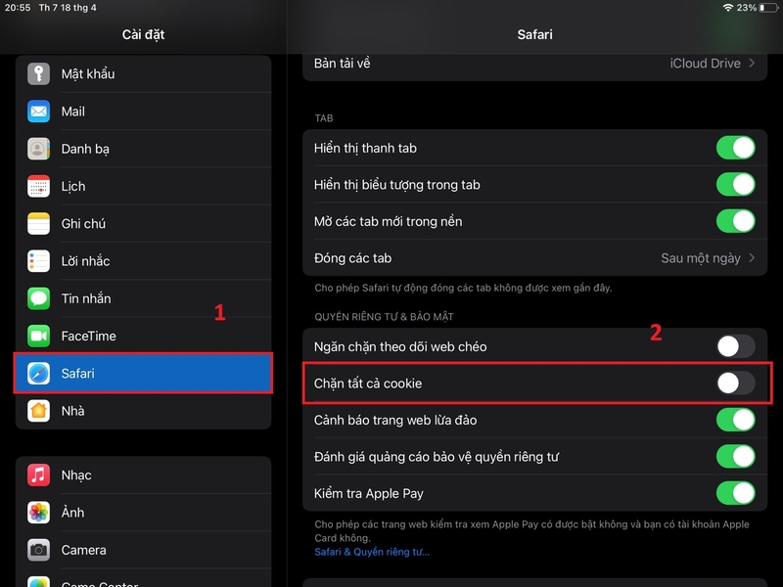Open Safari & Quyền riêng tư link
This screenshot has height=587, width=783.
pos(372,552)
